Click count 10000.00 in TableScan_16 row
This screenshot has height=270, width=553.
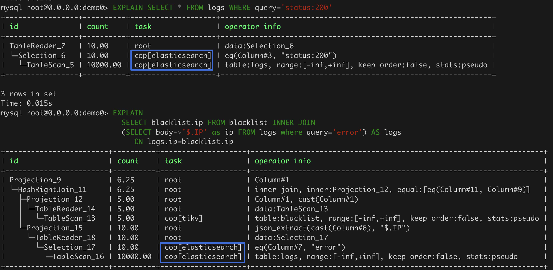(134, 257)
